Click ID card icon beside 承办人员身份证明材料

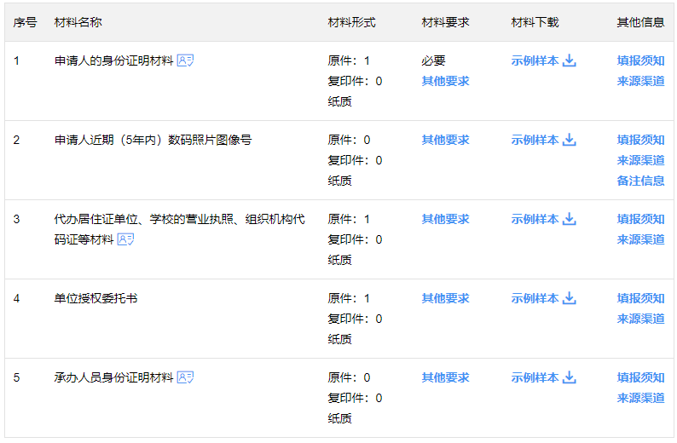click(185, 377)
